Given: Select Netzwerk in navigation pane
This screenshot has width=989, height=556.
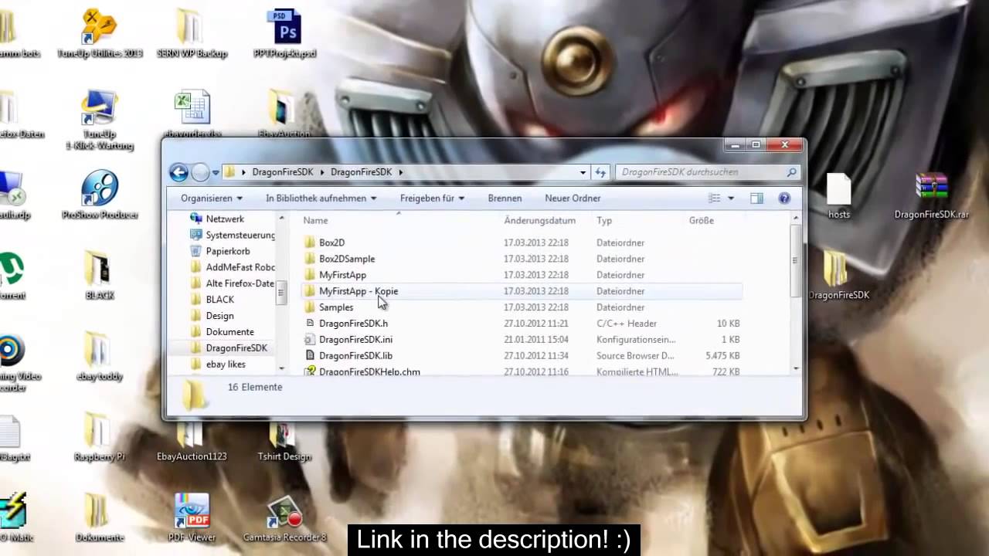Looking at the screenshot, I should coord(225,219).
